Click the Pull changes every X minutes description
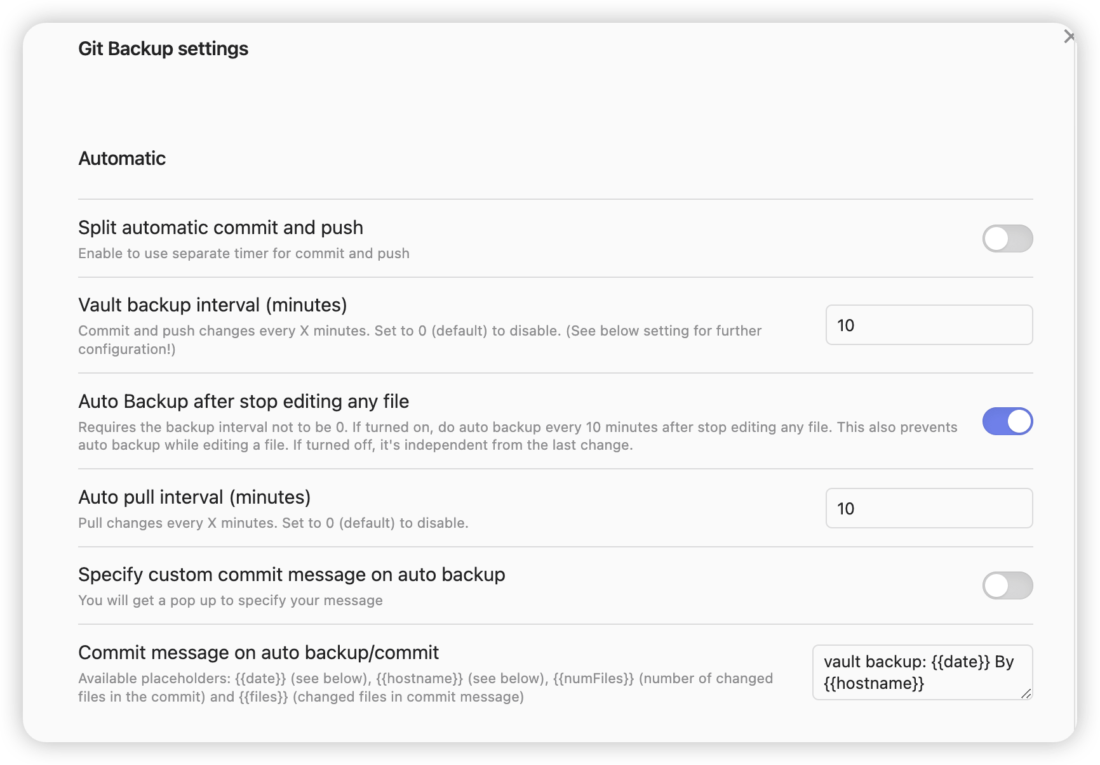 pyautogui.click(x=273, y=523)
